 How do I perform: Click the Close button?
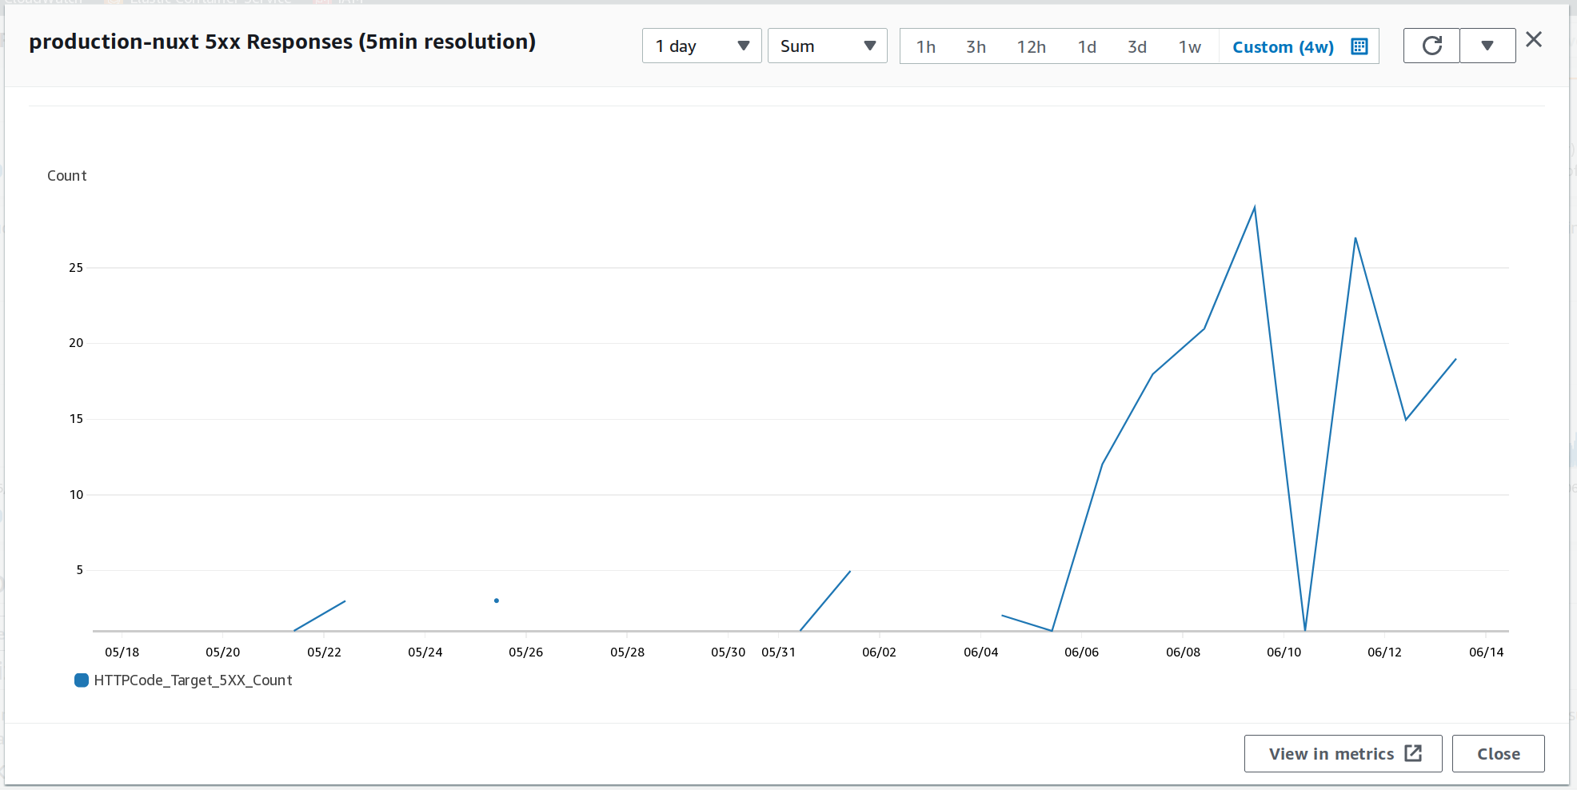[x=1498, y=752]
